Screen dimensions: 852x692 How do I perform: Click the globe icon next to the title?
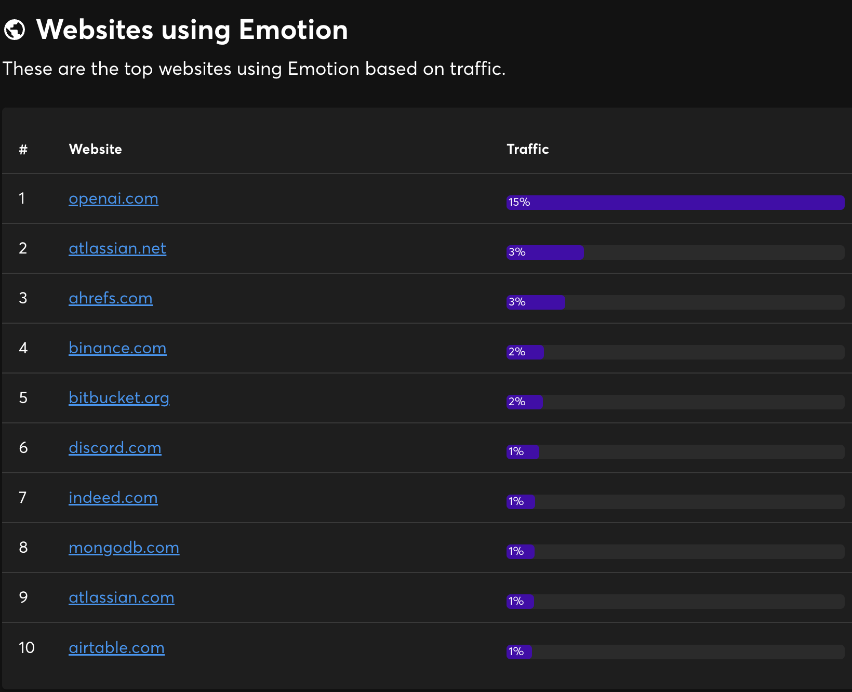point(16,30)
